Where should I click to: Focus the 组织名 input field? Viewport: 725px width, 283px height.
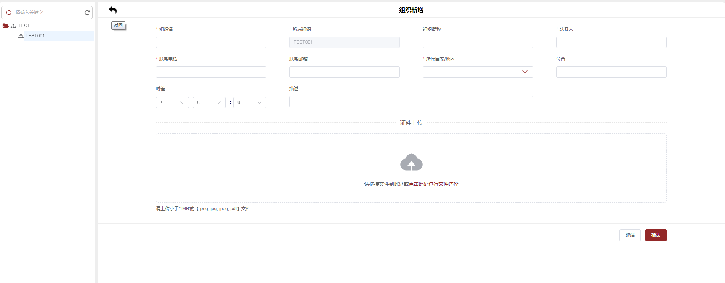(211, 42)
